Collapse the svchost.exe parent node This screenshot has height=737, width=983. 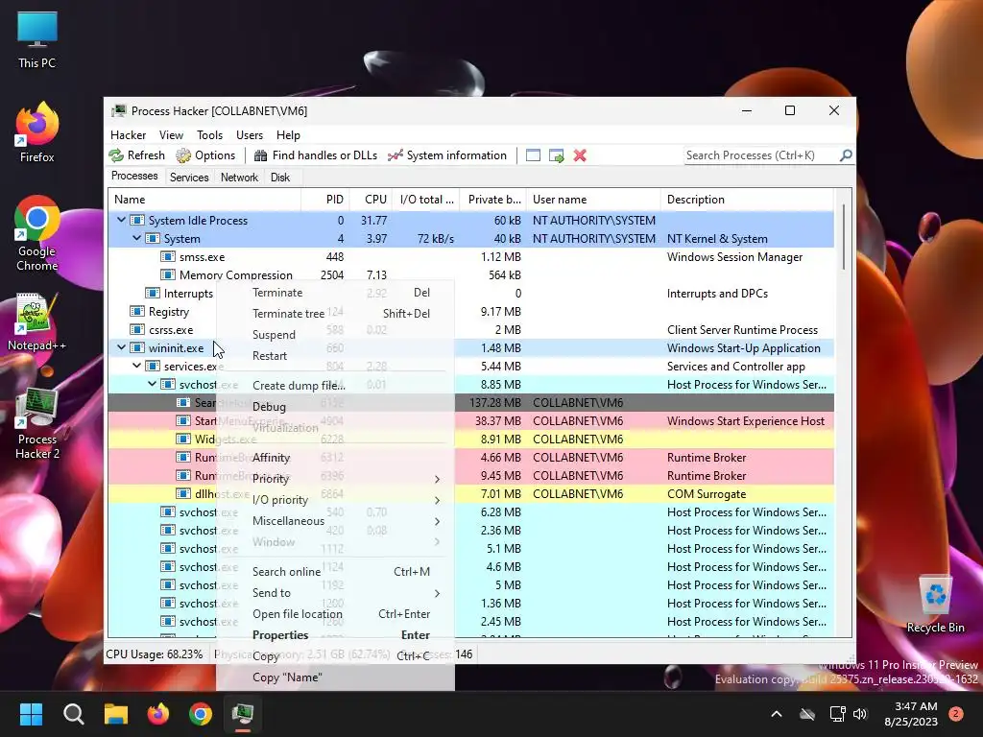point(152,384)
